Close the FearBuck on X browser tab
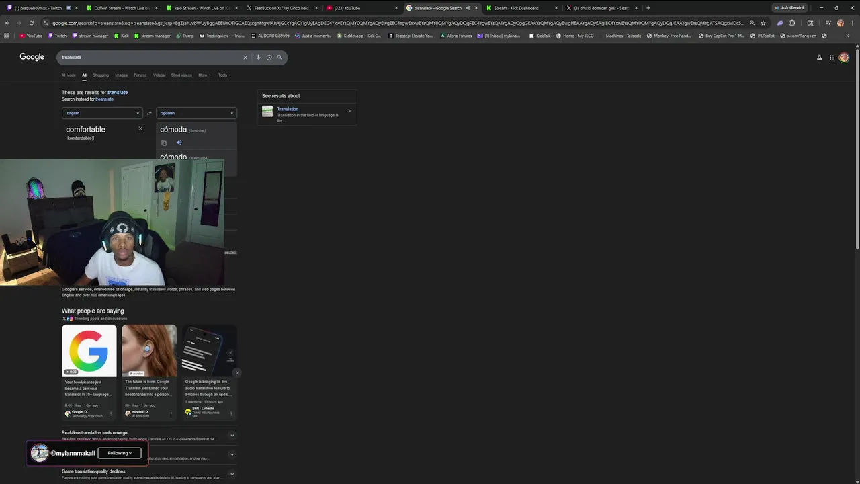Viewport: 860px width, 484px height. [316, 8]
